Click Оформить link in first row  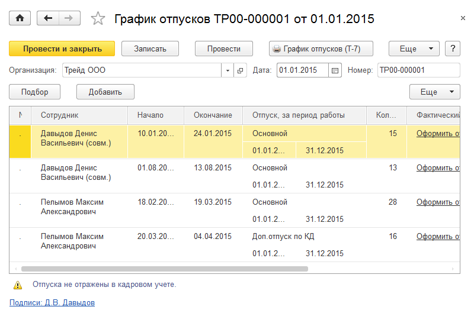[438, 134]
